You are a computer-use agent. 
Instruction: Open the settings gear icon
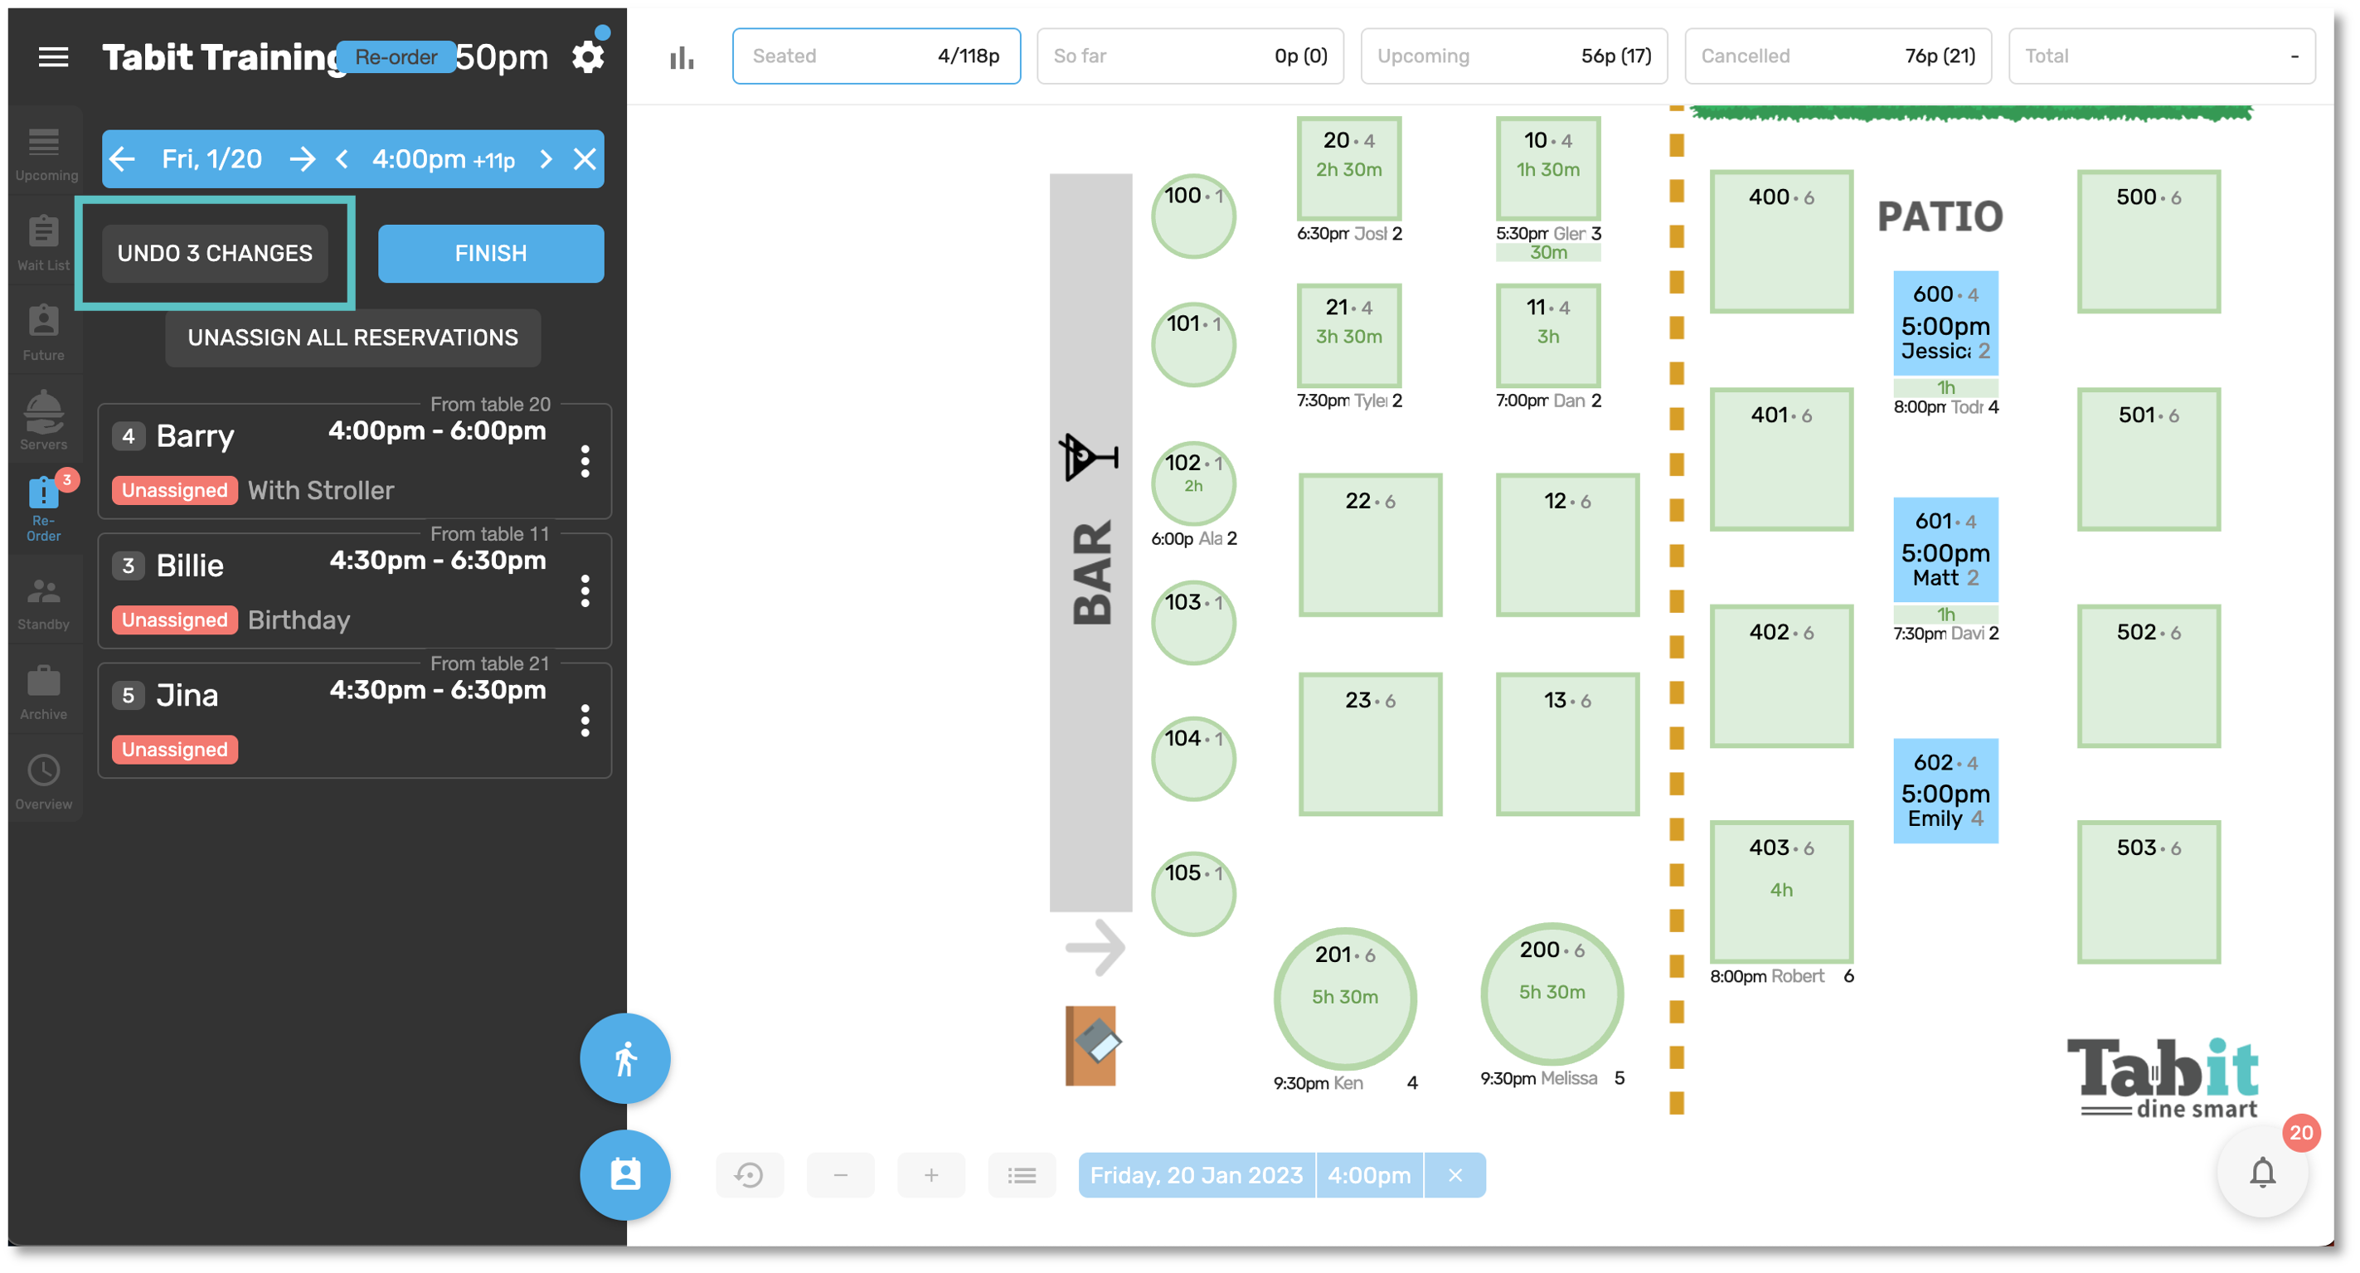coord(587,57)
